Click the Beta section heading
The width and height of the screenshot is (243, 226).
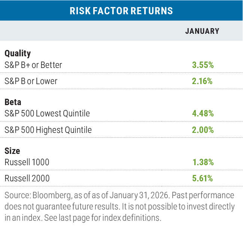(x=13, y=102)
